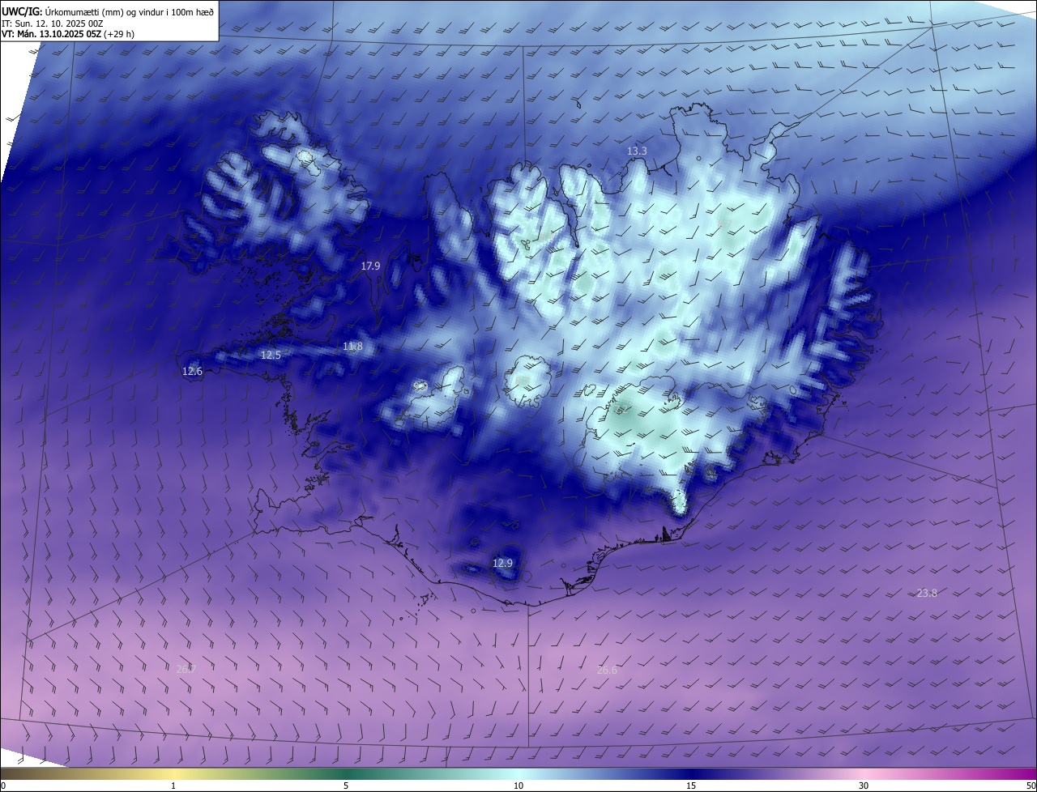Click the 13.3 value label on the map

click(637, 151)
